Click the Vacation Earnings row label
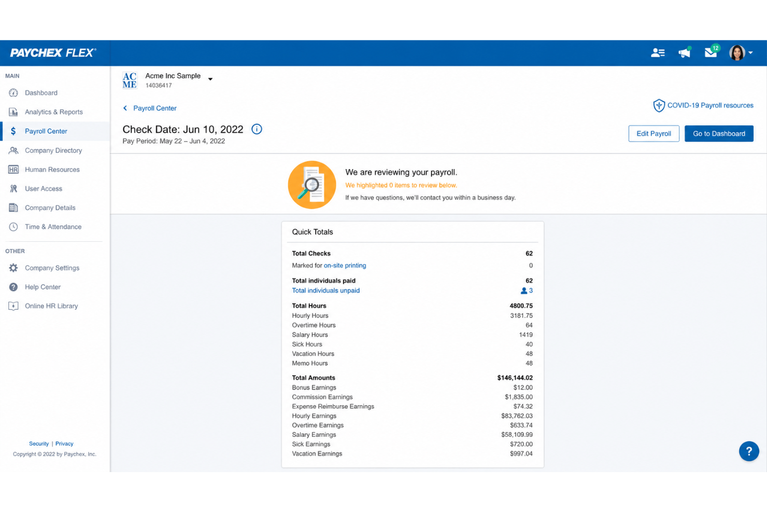 317,454
